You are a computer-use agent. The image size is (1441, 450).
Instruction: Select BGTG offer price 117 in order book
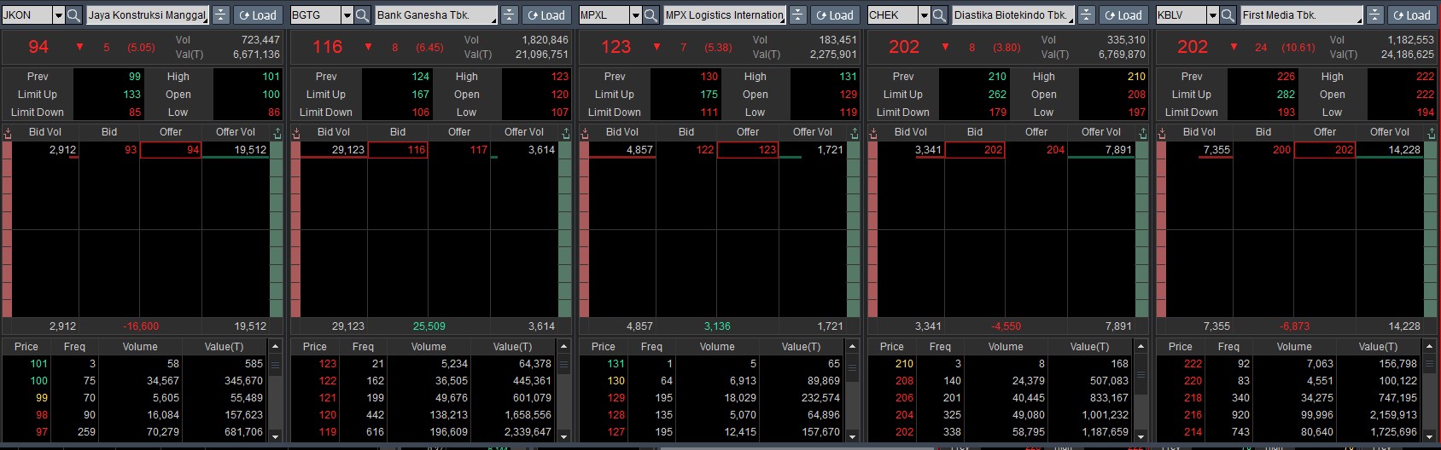click(459, 150)
